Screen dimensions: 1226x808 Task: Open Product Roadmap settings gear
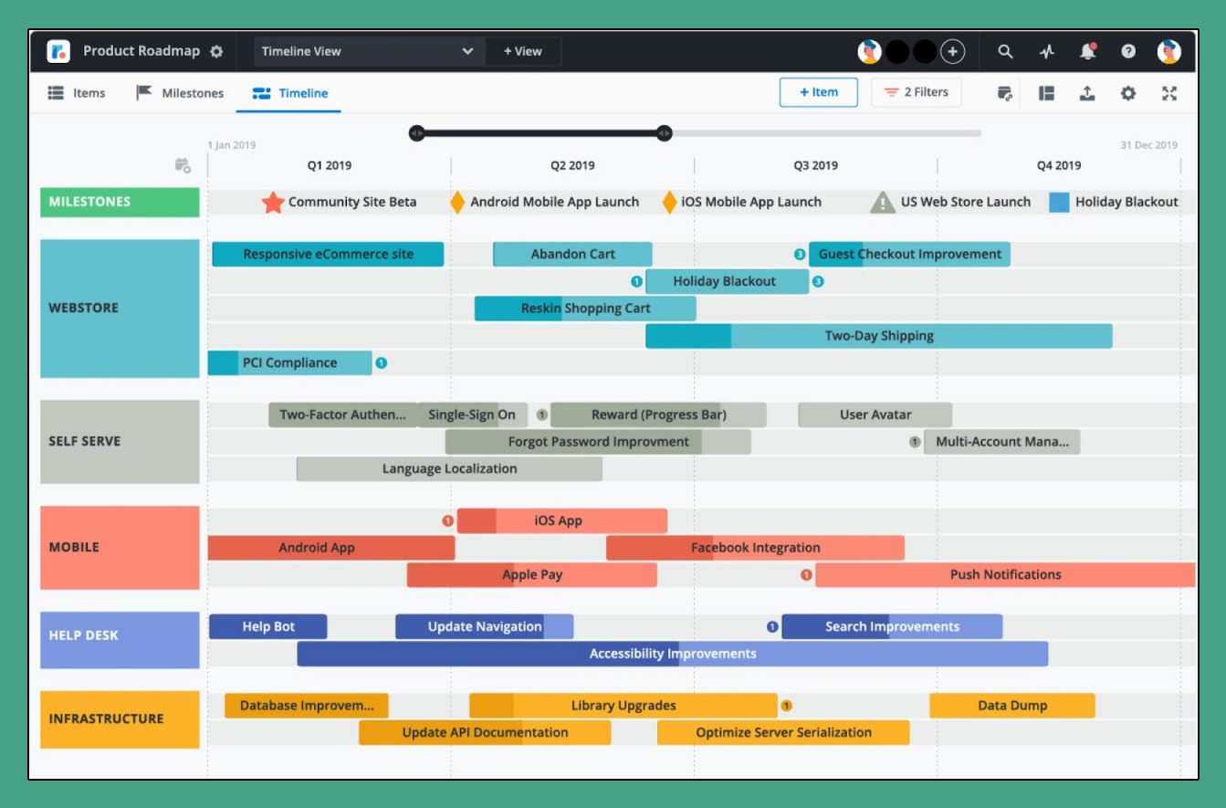(216, 51)
